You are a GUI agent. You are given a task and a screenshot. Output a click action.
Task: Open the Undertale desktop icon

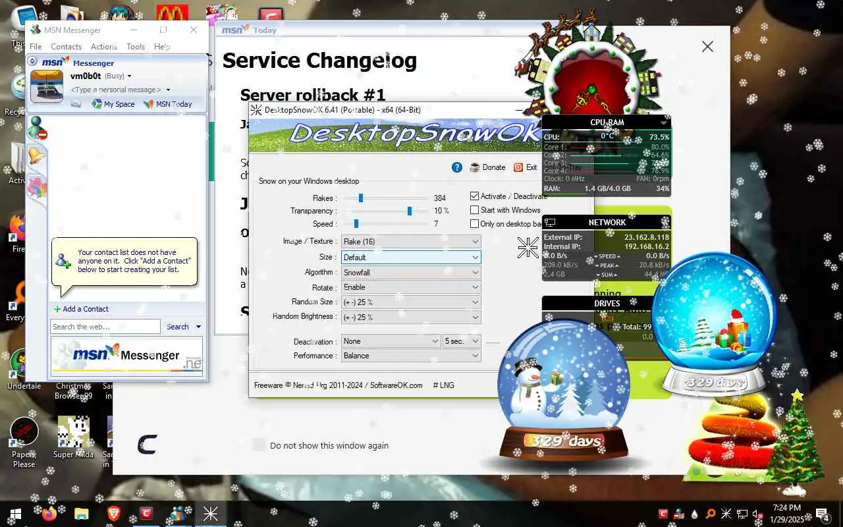[x=24, y=369]
